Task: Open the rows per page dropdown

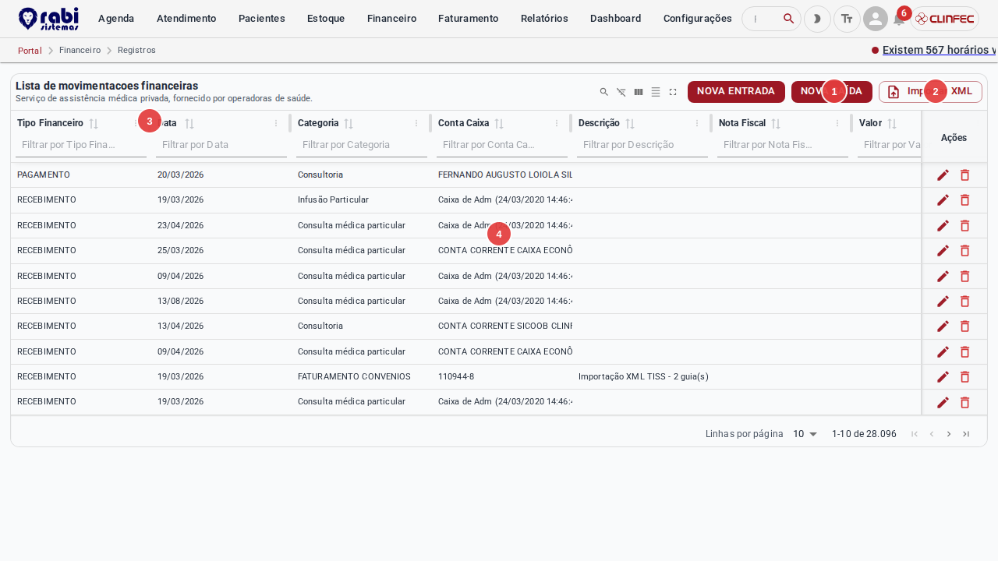Action: click(x=805, y=434)
